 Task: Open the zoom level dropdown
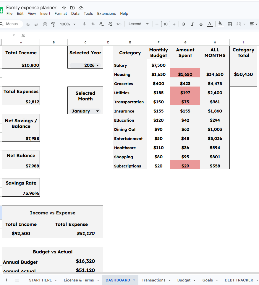(68, 24)
